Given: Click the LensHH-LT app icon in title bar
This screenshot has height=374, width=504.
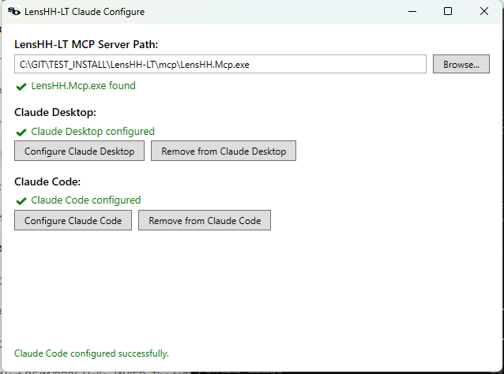Looking at the screenshot, I should (x=13, y=12).
